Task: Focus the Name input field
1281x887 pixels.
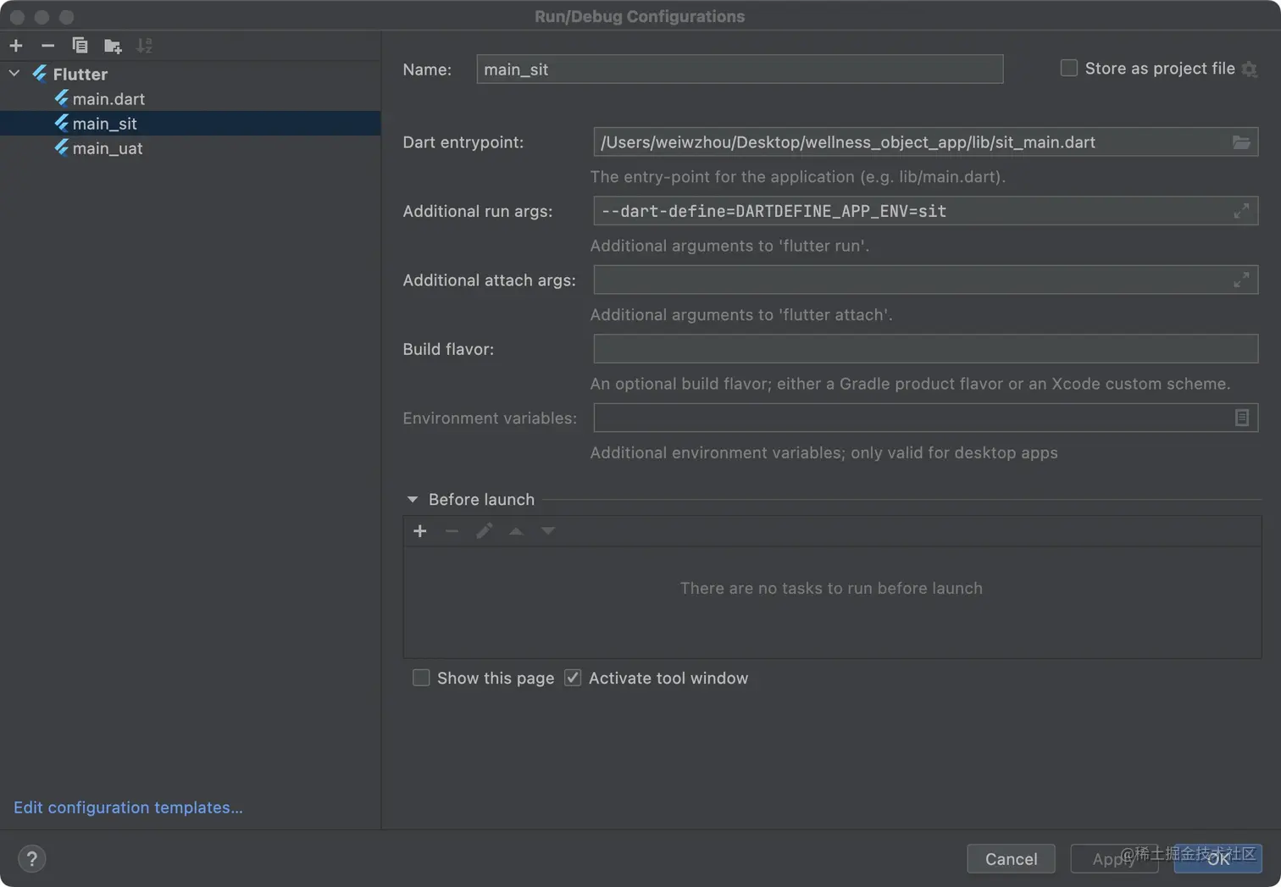Action: (x=740, y=69)
